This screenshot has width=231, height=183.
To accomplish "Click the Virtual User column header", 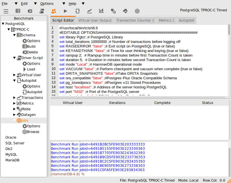I will tap(73, 103).
